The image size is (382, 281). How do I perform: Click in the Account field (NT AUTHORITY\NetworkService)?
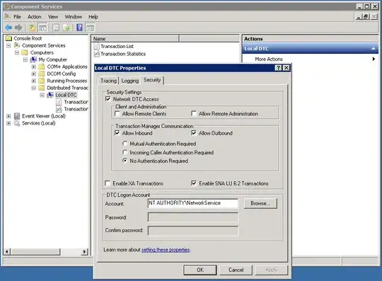tap(193, 203)
